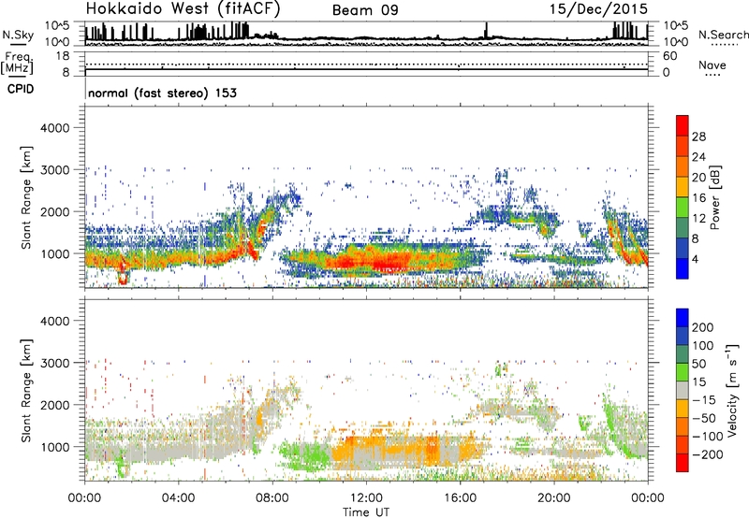Click the '-200' Velocity color bar value
The width and height of the screenshot is (749, 518).
click(x=707, y=454)
